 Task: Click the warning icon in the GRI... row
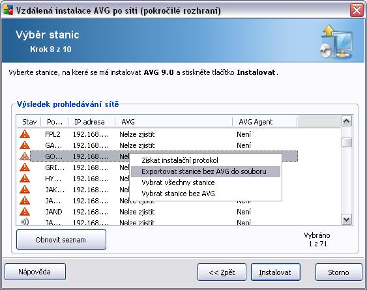(x=25, y=167)
